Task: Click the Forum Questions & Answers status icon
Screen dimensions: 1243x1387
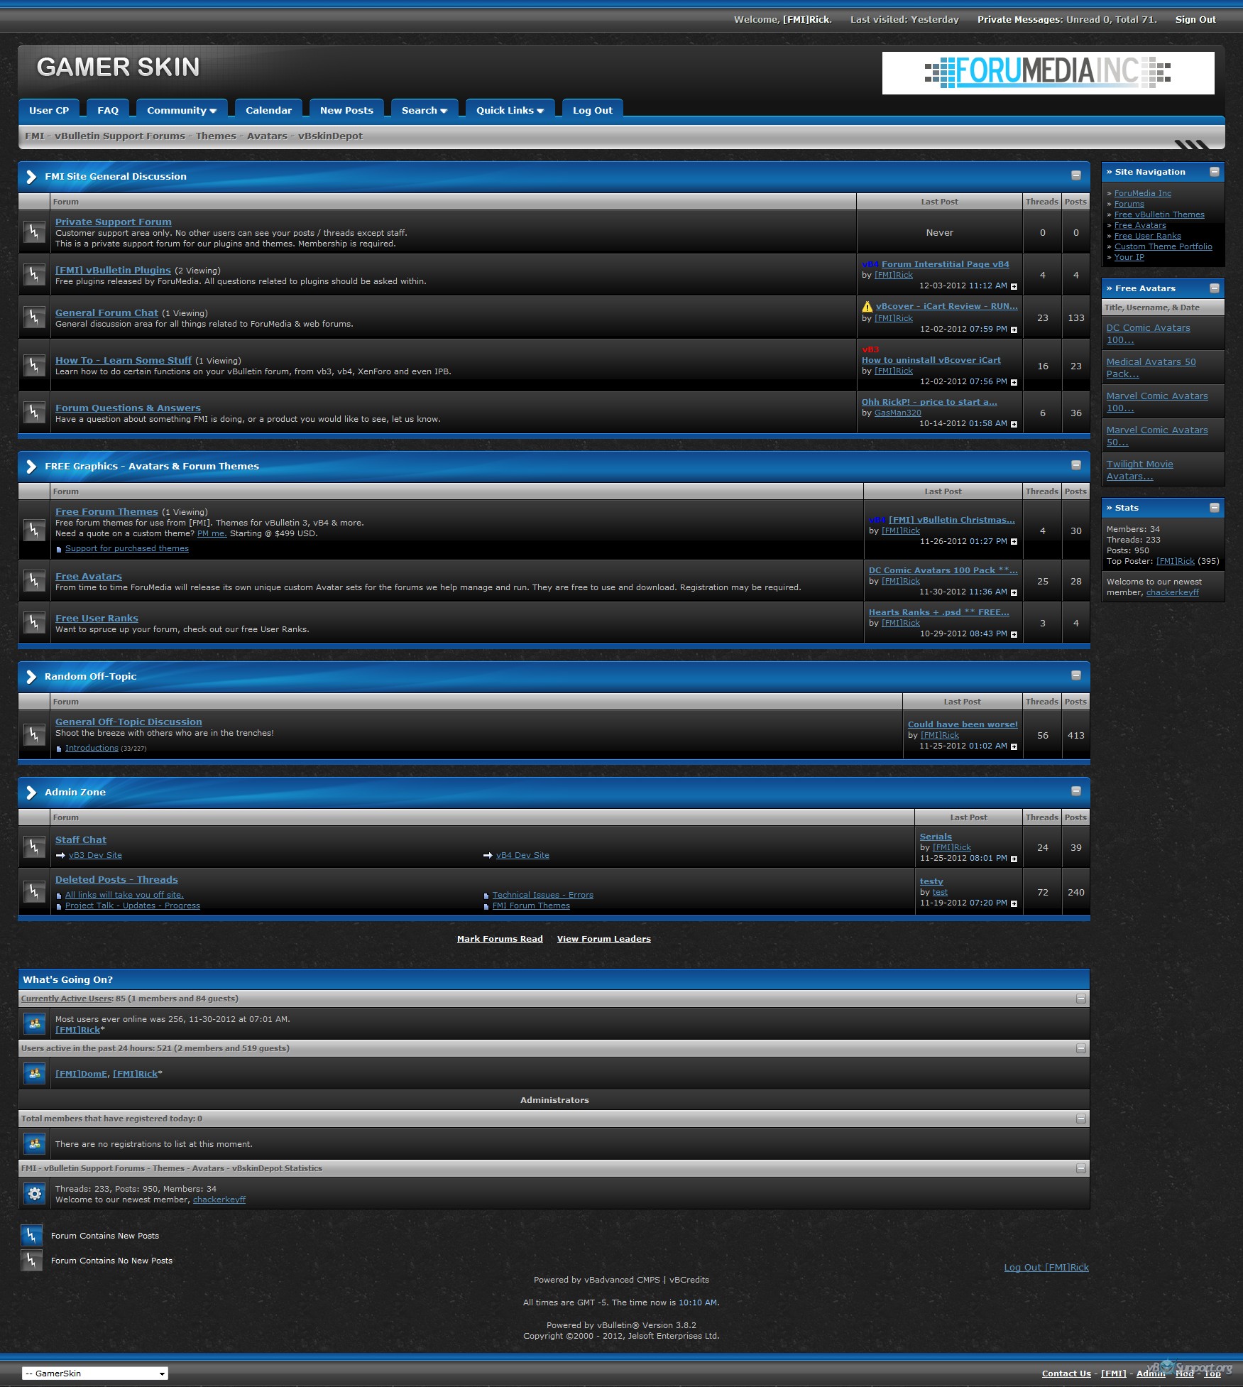Action: tap(34, 413)
